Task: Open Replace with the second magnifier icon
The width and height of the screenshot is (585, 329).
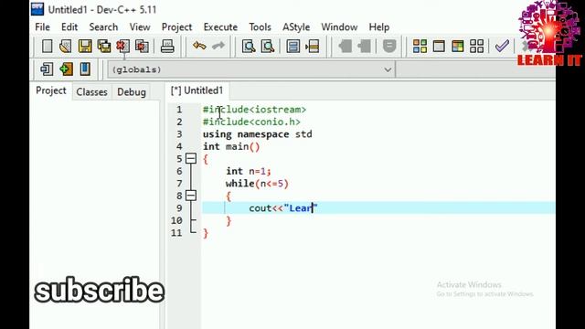Action: [x=268, y=47]
